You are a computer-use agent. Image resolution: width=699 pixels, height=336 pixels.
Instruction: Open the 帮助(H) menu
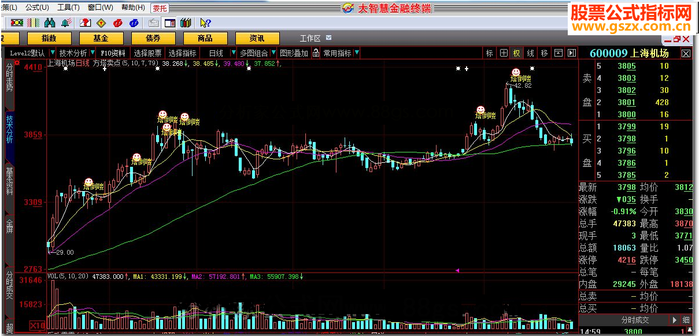[133, 8]
